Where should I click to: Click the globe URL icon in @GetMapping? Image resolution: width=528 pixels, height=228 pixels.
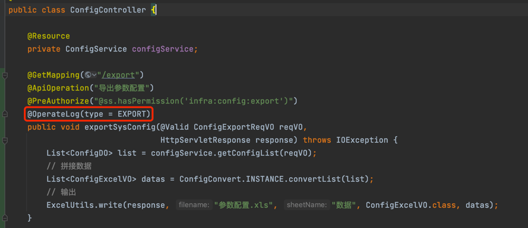[x=88, y=75]
